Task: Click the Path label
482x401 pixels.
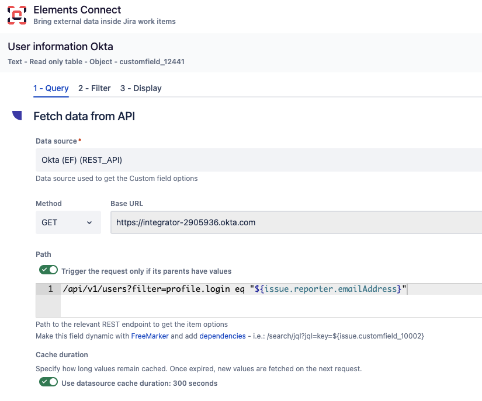Action: tap(43, 254)
